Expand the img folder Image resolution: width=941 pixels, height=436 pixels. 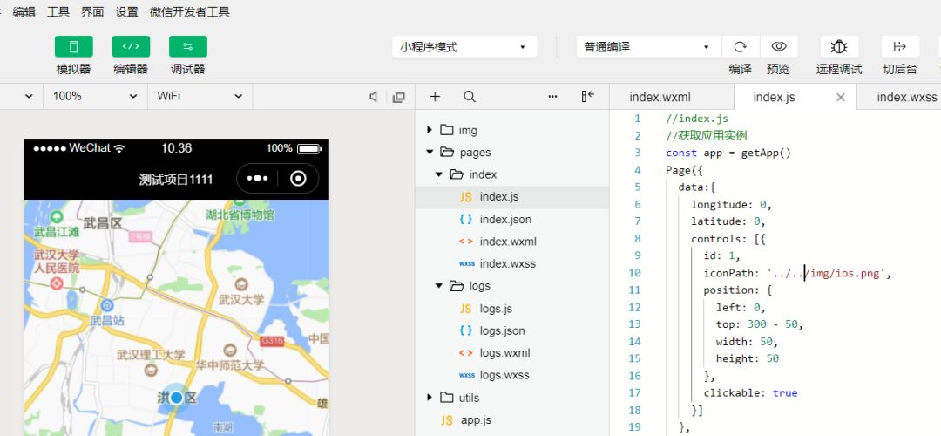coord(429,130)
